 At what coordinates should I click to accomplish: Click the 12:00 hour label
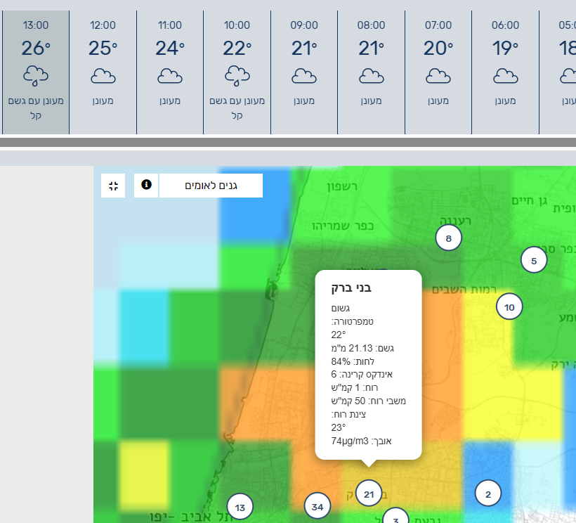pos(103,25)
